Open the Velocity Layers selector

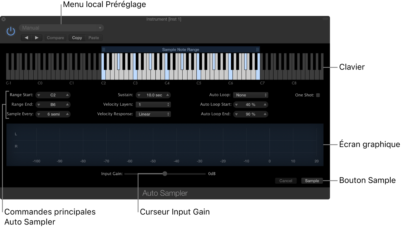point(153,104)
